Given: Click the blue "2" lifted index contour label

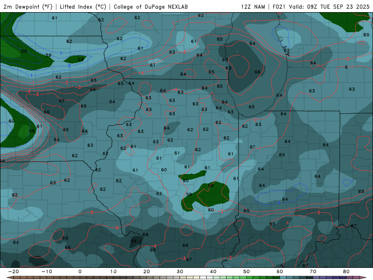Looking at the screenshot, I should [x=69, y=65].
